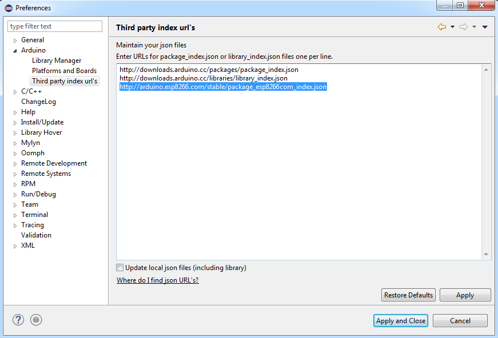This screenshot has height=338, width=498.
Task: Click the Help question mark icon
Action: [18, 320]
